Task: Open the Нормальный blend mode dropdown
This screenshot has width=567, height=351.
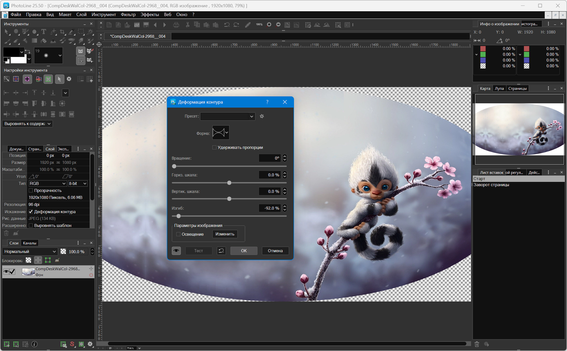Action: (x=30, y=251)
